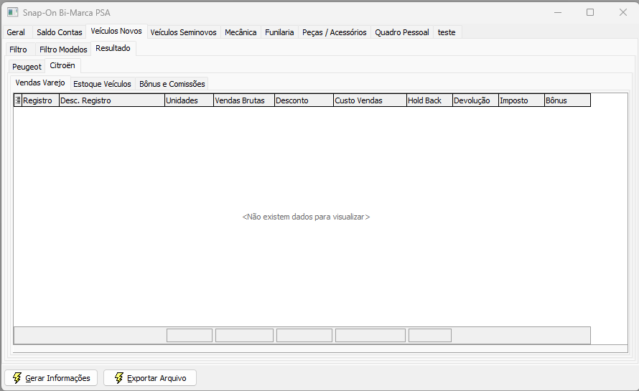This screenshot has height=391, width=639.
Task: Select the Citroën brand tab
Action: 62,65
